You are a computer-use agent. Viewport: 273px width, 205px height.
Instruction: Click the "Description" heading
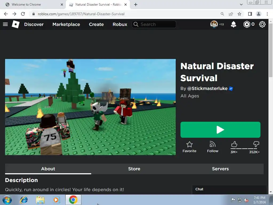click(x=21, y=180)
